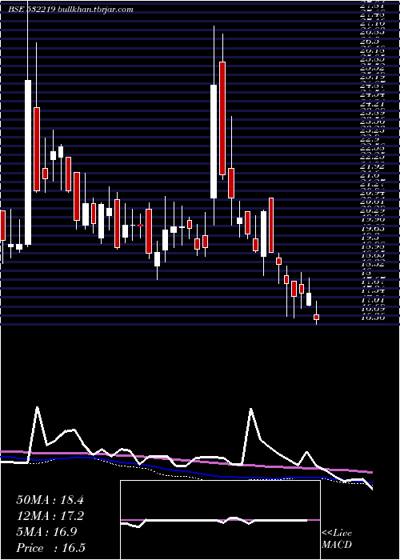Image resolution: width=400 pixels, height=560 pixels.
Task: Select the 50MA : 18.4 readout
Action: [50, 500]
